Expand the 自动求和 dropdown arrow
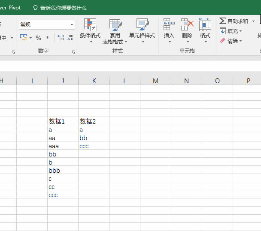 [x=253, y=21]
